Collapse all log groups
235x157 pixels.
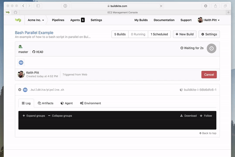pyautogui.click(x=60, y=116)
